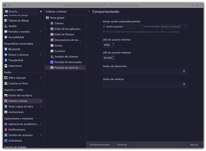206x151 pixels.
Task: Open the hamburger menu beside search
Action: (x=41, y=11)
